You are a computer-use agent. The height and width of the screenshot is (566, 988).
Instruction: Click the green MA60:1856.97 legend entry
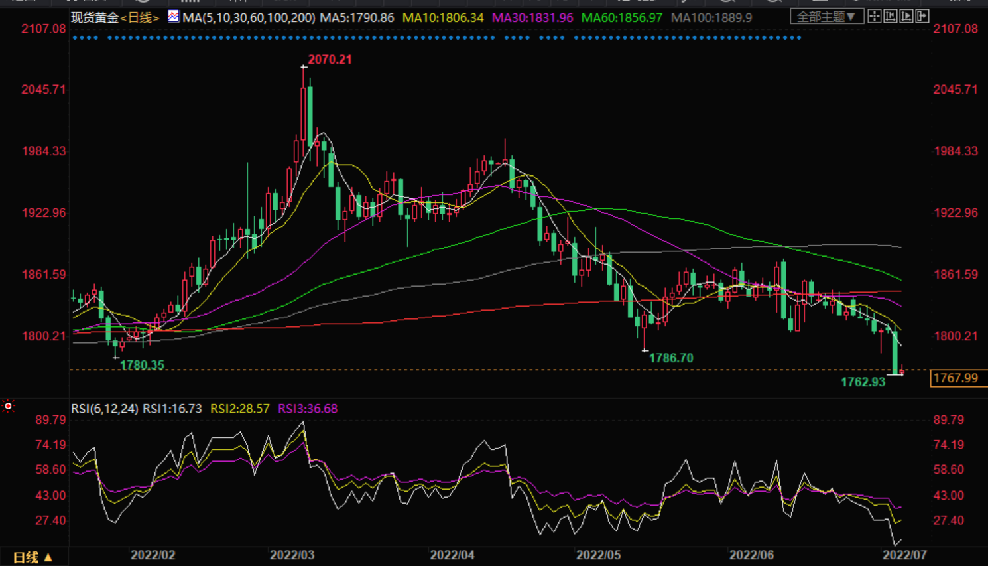click(621, 17)
